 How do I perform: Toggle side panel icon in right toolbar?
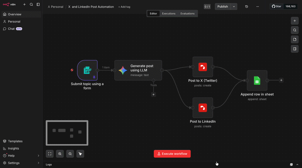295,49
